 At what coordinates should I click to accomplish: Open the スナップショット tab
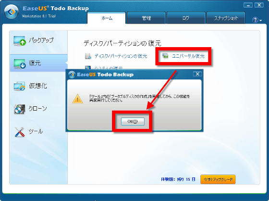pos(226,18)
